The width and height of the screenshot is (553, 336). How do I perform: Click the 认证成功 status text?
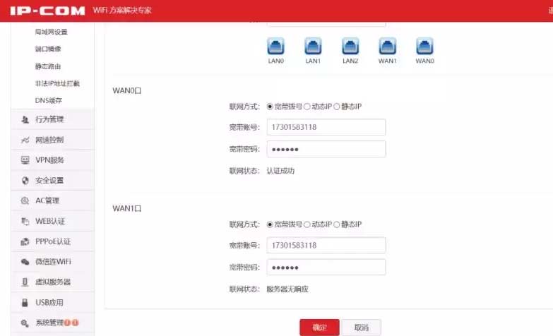pyautogui.click(x=280, y=171)
